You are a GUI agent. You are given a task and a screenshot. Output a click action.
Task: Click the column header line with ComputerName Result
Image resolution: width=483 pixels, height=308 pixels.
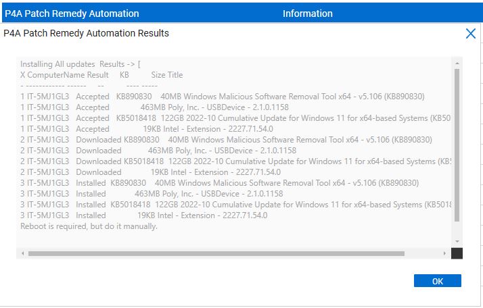(x=101, y=75)
